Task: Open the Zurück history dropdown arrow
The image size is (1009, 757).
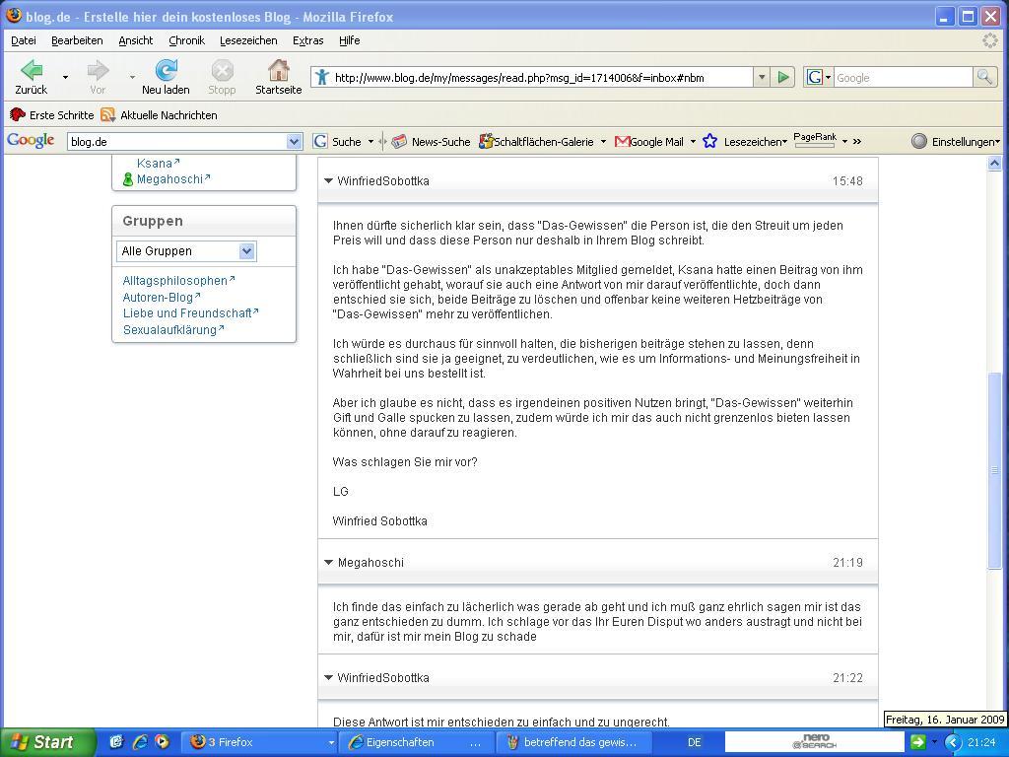Action: [x=66, y=77]
